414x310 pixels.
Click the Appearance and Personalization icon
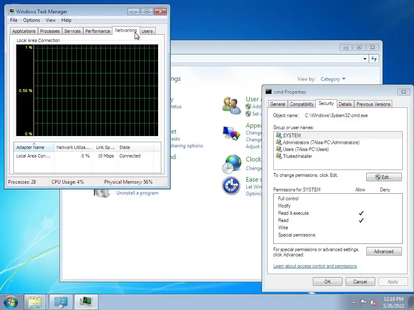231,134
